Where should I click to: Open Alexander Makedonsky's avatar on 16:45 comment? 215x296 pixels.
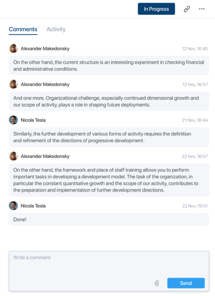pyautogui.click(x=13, y=49)
